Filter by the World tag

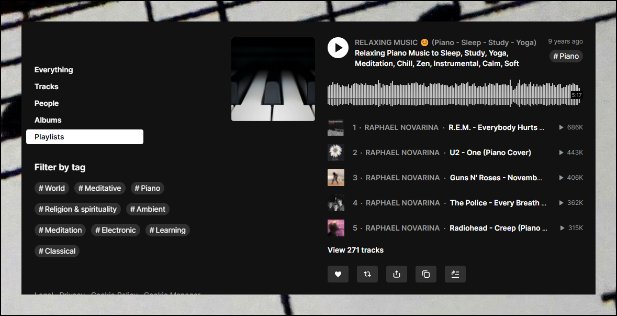52,188
